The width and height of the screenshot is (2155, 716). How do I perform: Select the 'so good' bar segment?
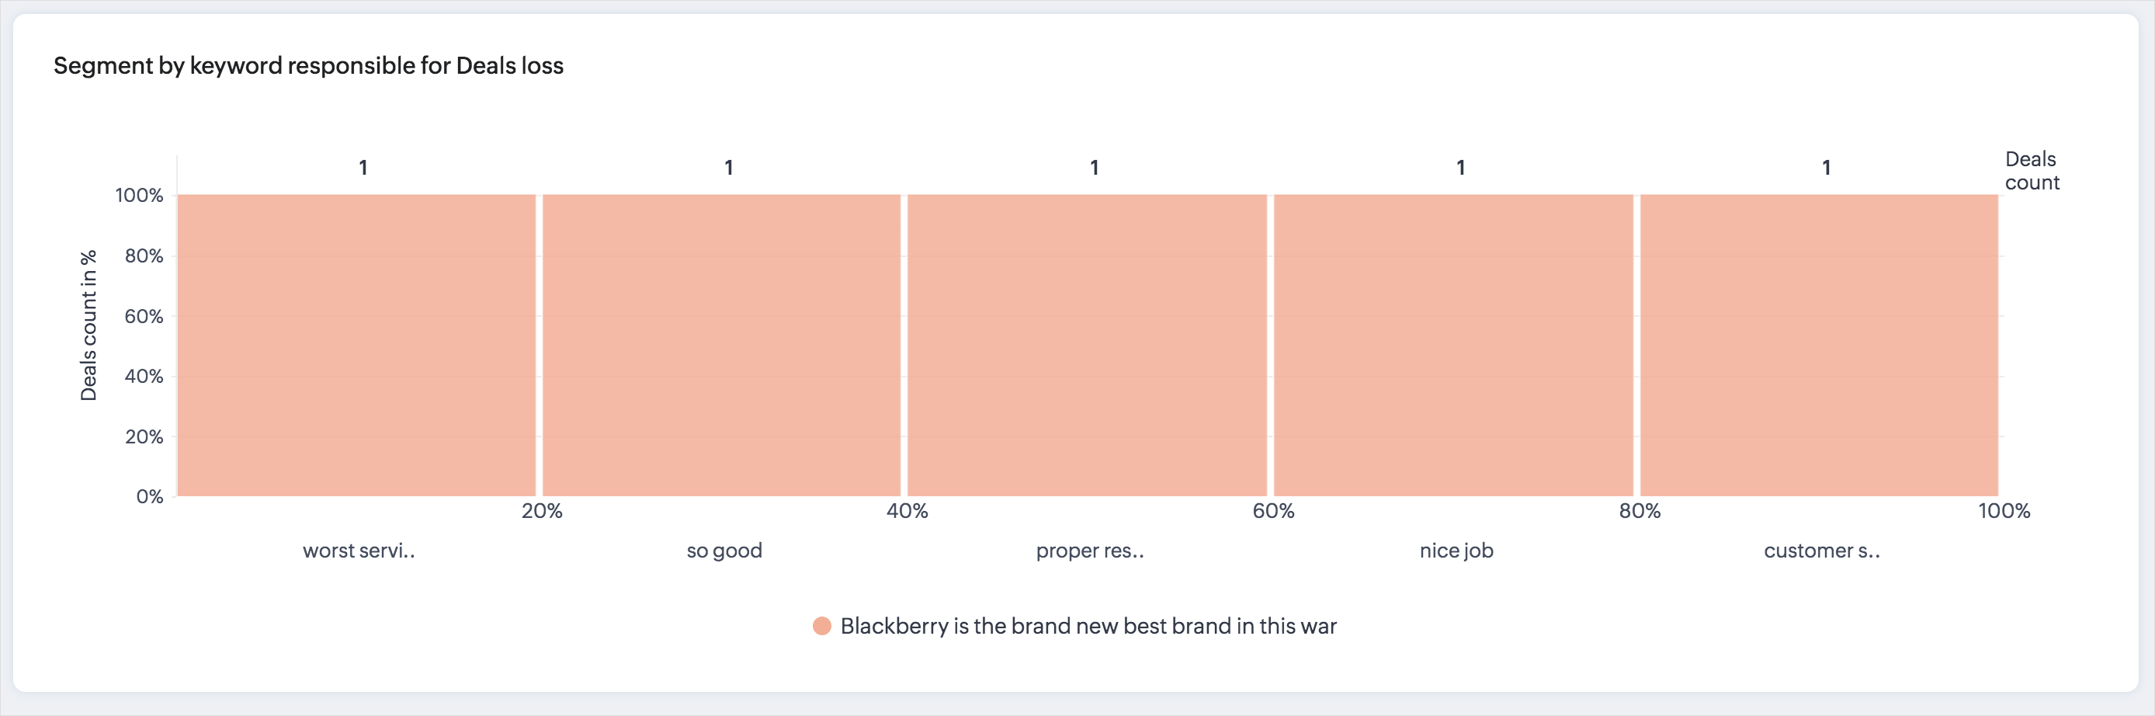coord(721,345)
